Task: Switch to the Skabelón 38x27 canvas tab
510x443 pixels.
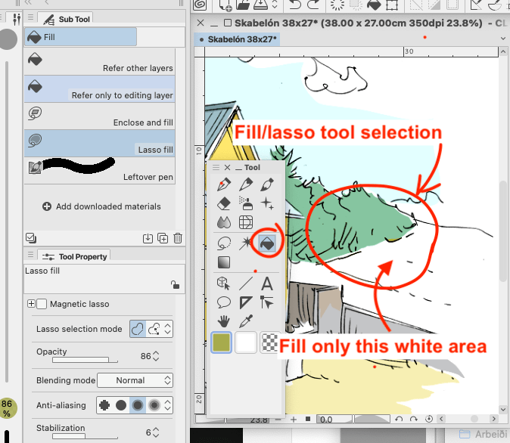Action: (238, 39)
